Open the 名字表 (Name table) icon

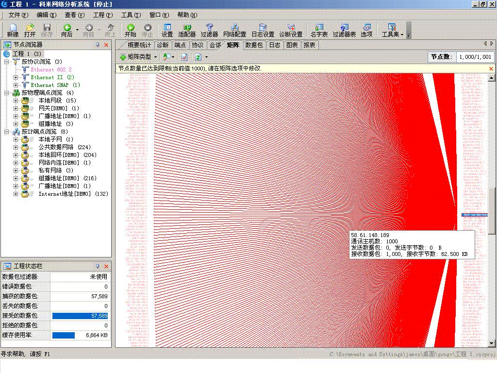(x=319, y=30)
